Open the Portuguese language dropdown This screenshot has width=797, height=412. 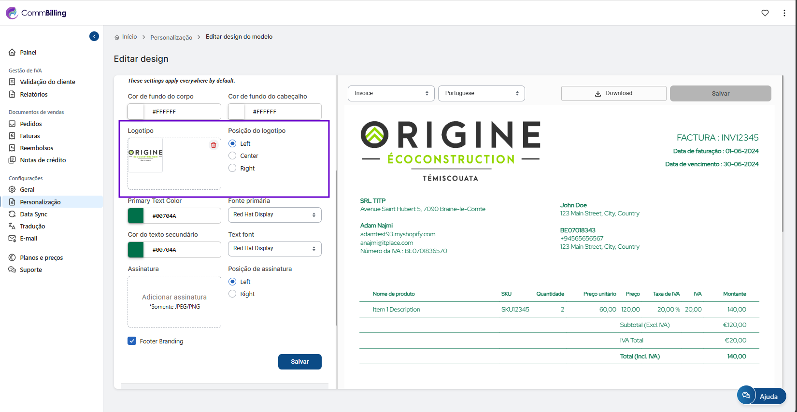click(481, 93)
